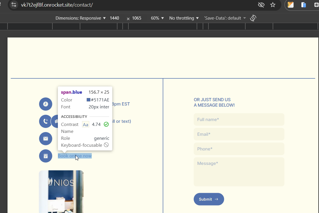Click the not keyboard-focusable indicator icon
Screen dimensions: 319x213
click(106, 145)
